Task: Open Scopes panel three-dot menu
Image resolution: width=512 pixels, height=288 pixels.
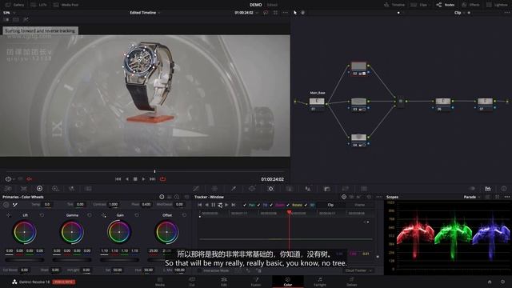Action: point(506,197)
